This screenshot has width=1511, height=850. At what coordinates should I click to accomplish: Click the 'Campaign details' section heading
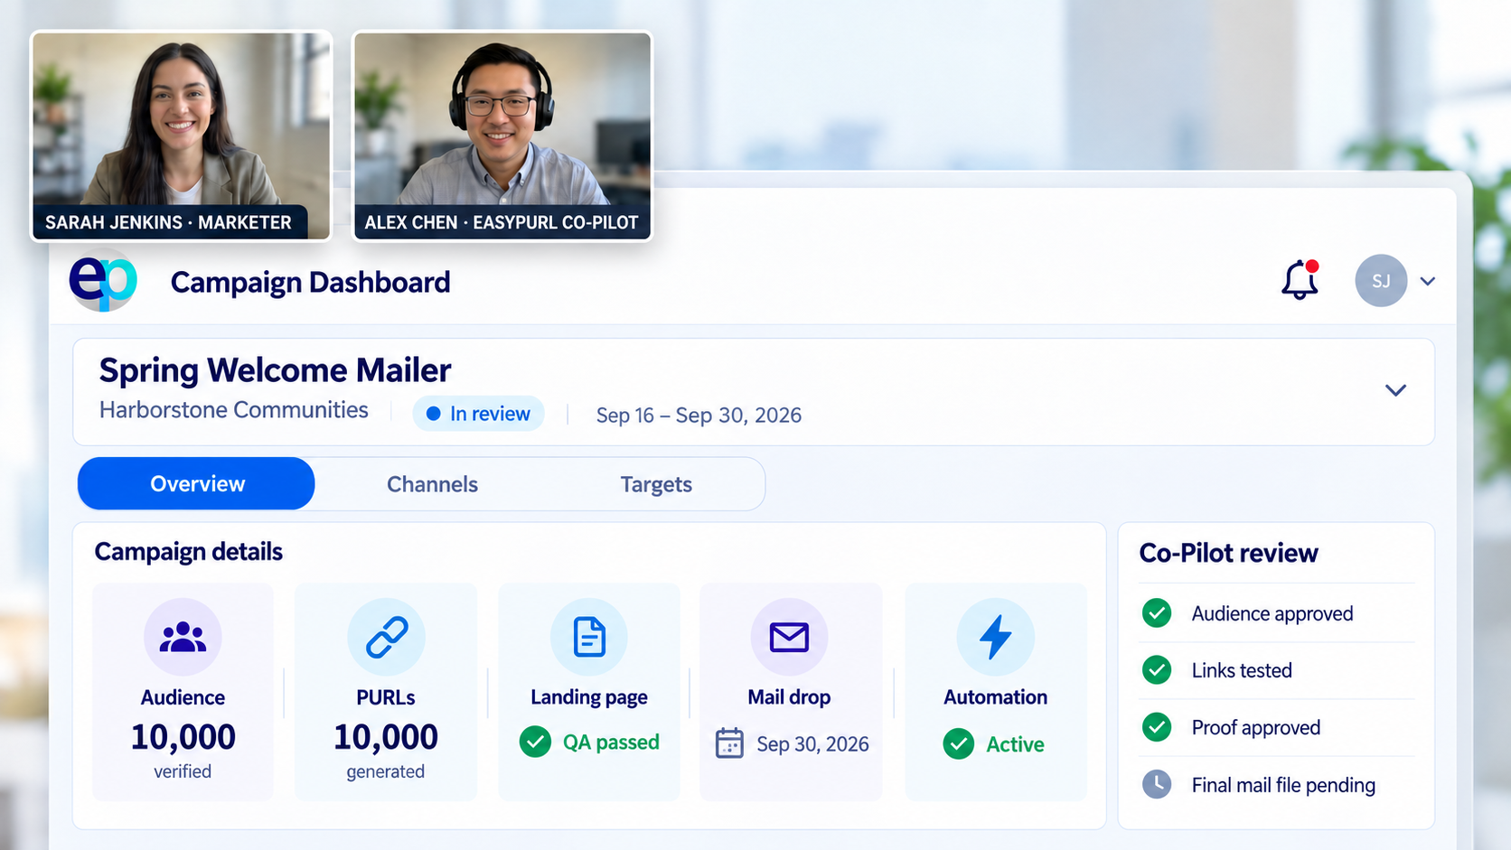(188, 552)
